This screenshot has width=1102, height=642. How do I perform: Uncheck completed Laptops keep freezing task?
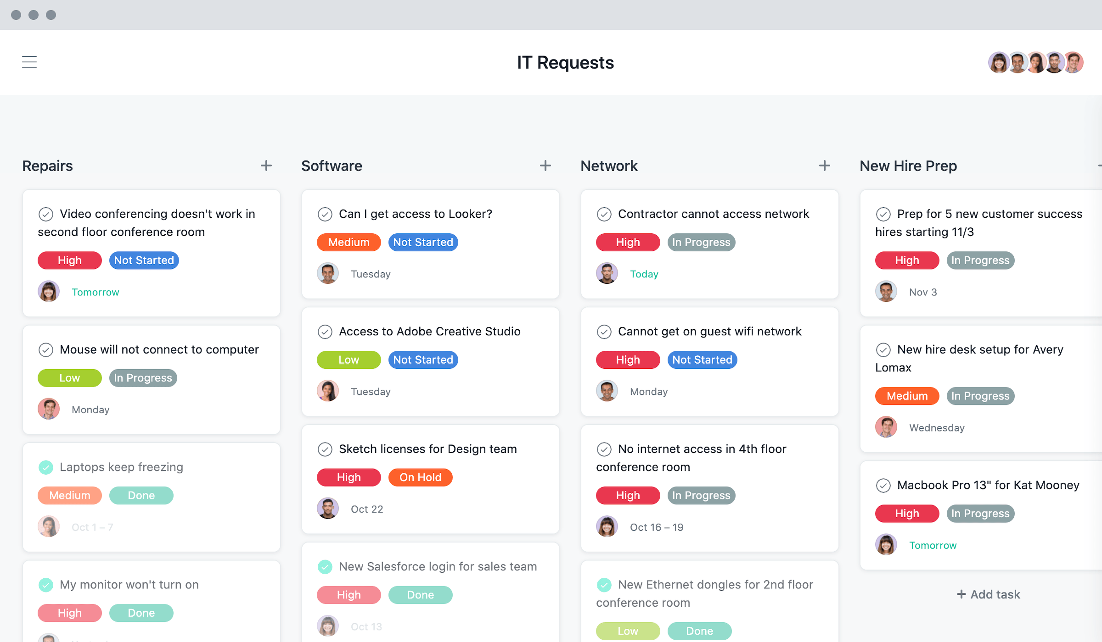click(45, 467)
